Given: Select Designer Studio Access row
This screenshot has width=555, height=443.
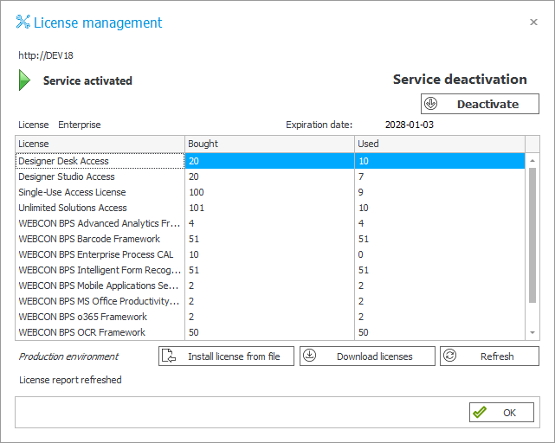Looking at the screenshot, I should click(270, 177).
